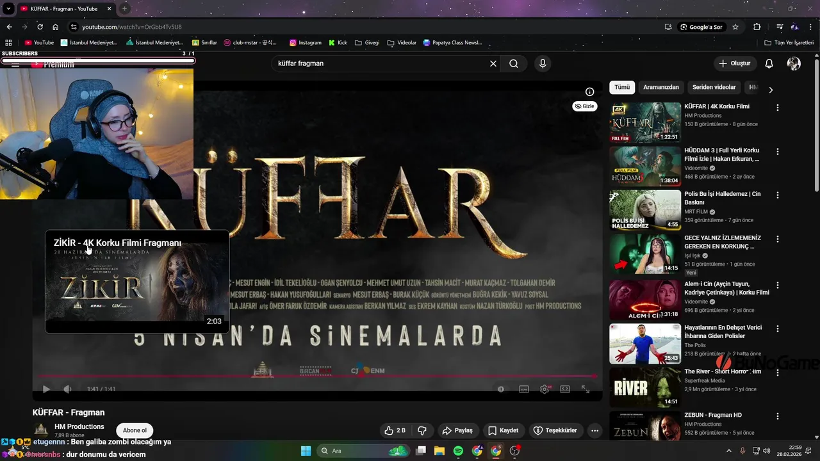Click the Paylaş share button
This screenshot has height=461, width=820.
[x=457, y=430]
